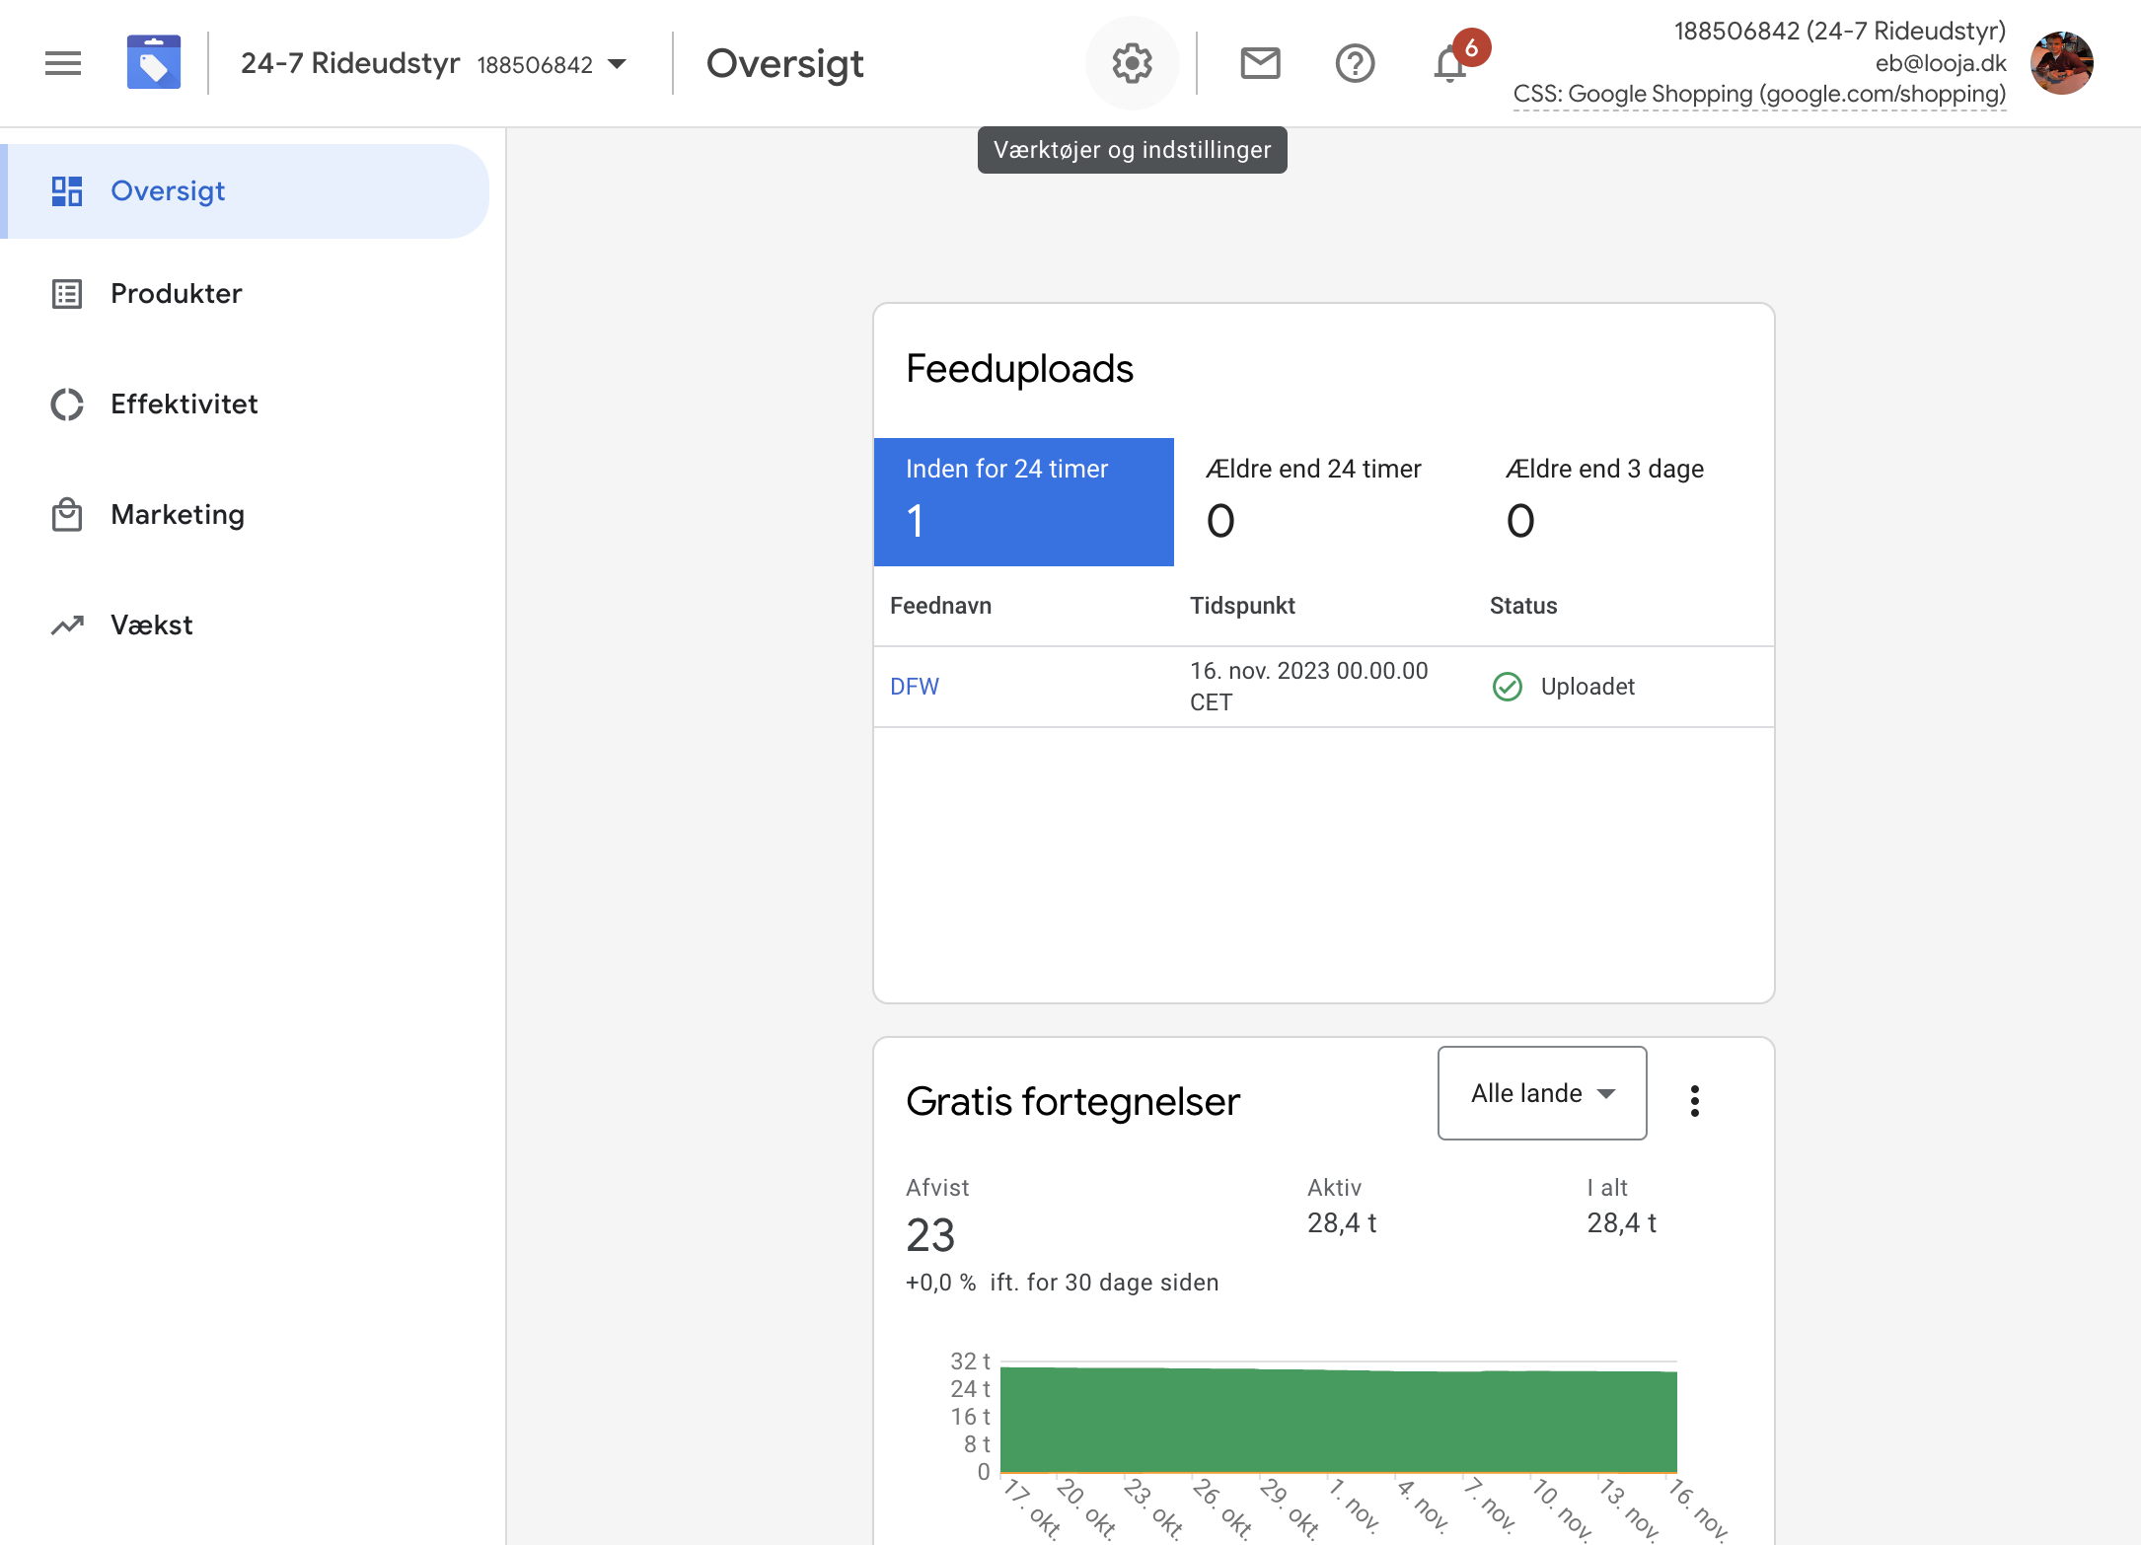Open Marketing in the sidebar
Screen dimensions: 2141x1545
pos(245,515)
